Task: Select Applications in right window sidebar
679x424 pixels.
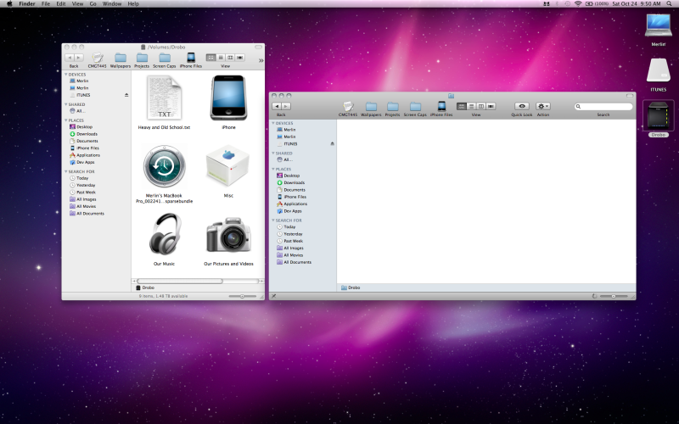Action: coord(295,204)
